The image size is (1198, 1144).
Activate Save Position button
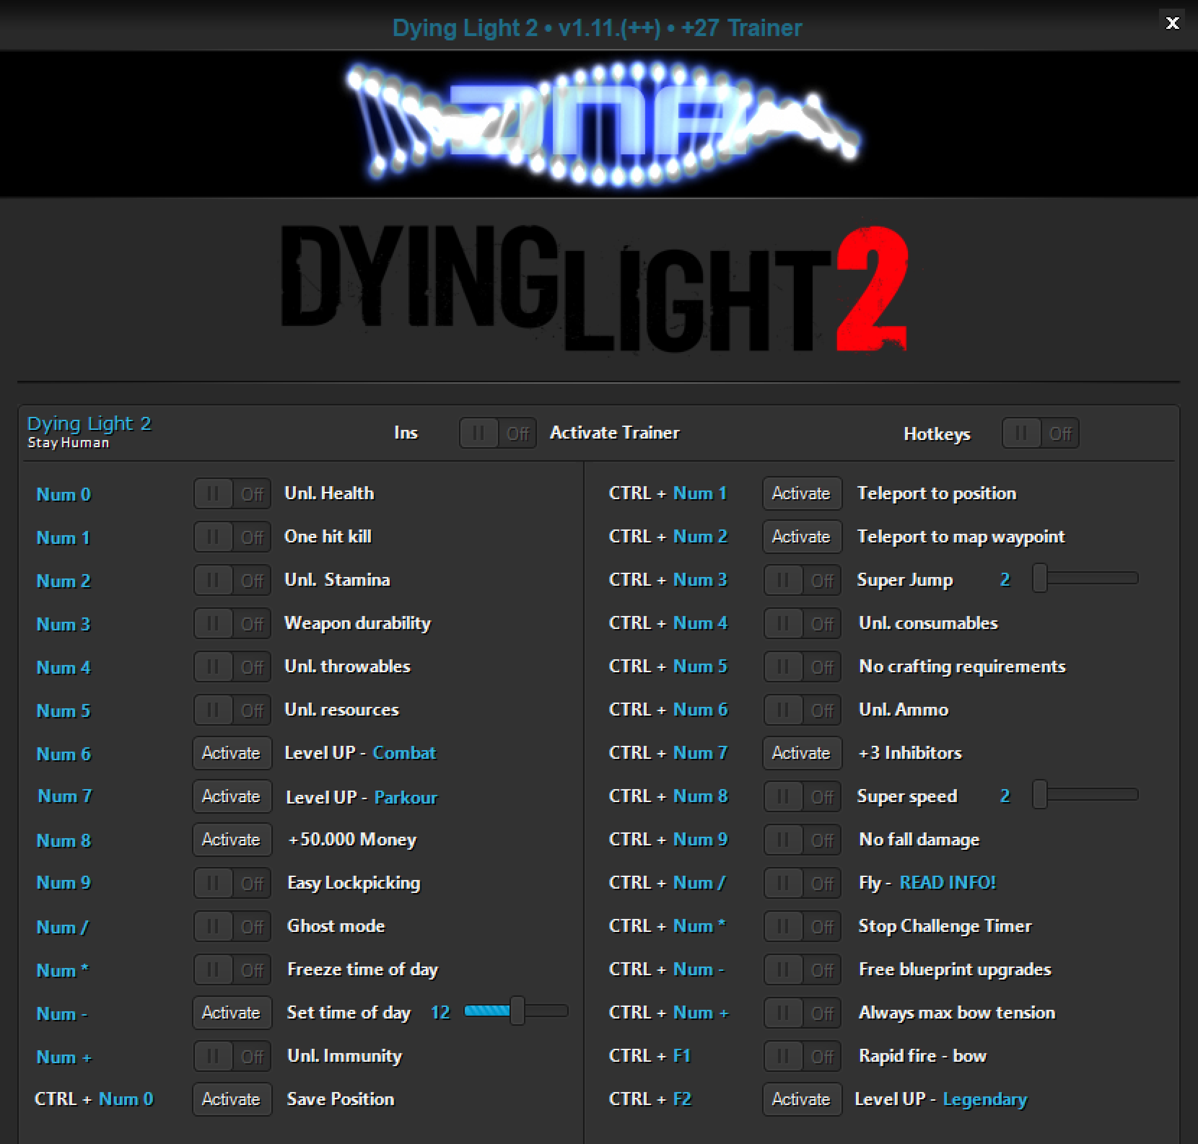[x=232, y=1099]
